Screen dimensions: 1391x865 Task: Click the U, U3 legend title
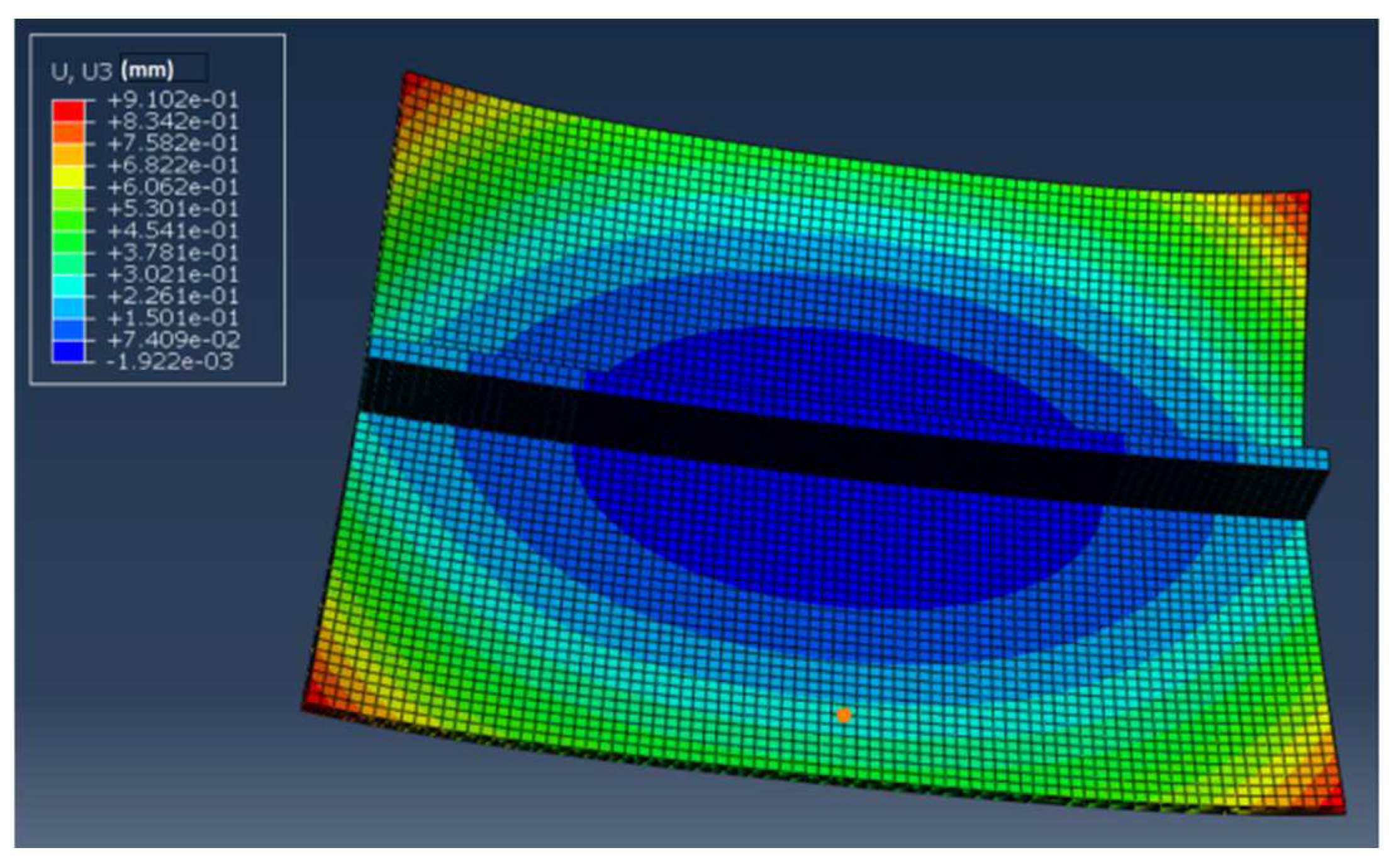(81, 71)
